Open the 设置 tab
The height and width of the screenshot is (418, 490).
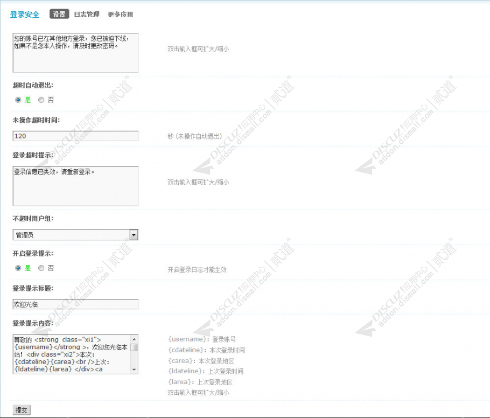point(59,15)
